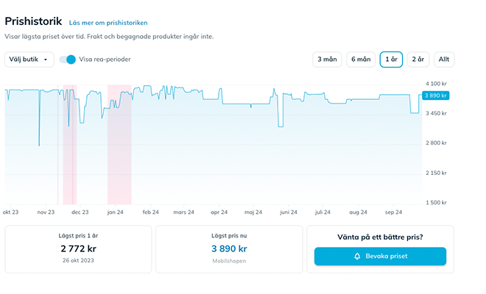Click the '4 100 kr' axis value
The image size is (486, 294).
pyautogui.click(x=436, y=84)
